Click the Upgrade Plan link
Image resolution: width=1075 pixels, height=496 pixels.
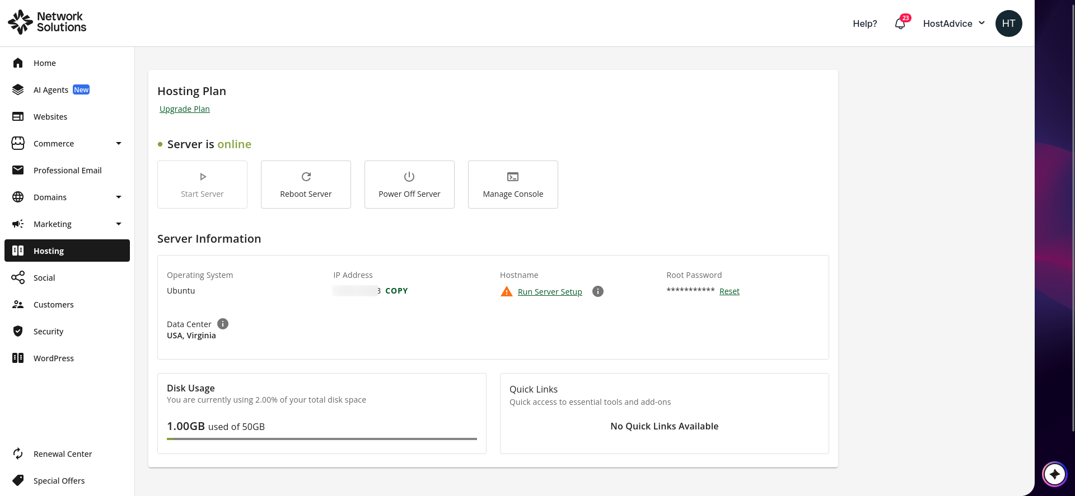pyautogui.click(x=185, y=109)
